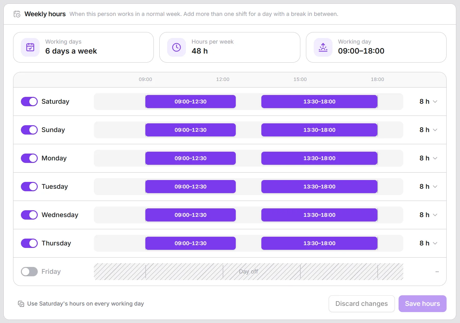Expand Tuesday's 8 h chevron
This screenshot has width=460, height=323.
(x=435, y=187)
